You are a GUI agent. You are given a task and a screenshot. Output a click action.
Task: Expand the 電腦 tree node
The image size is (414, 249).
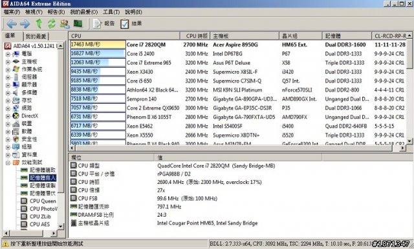pos(8,54)
